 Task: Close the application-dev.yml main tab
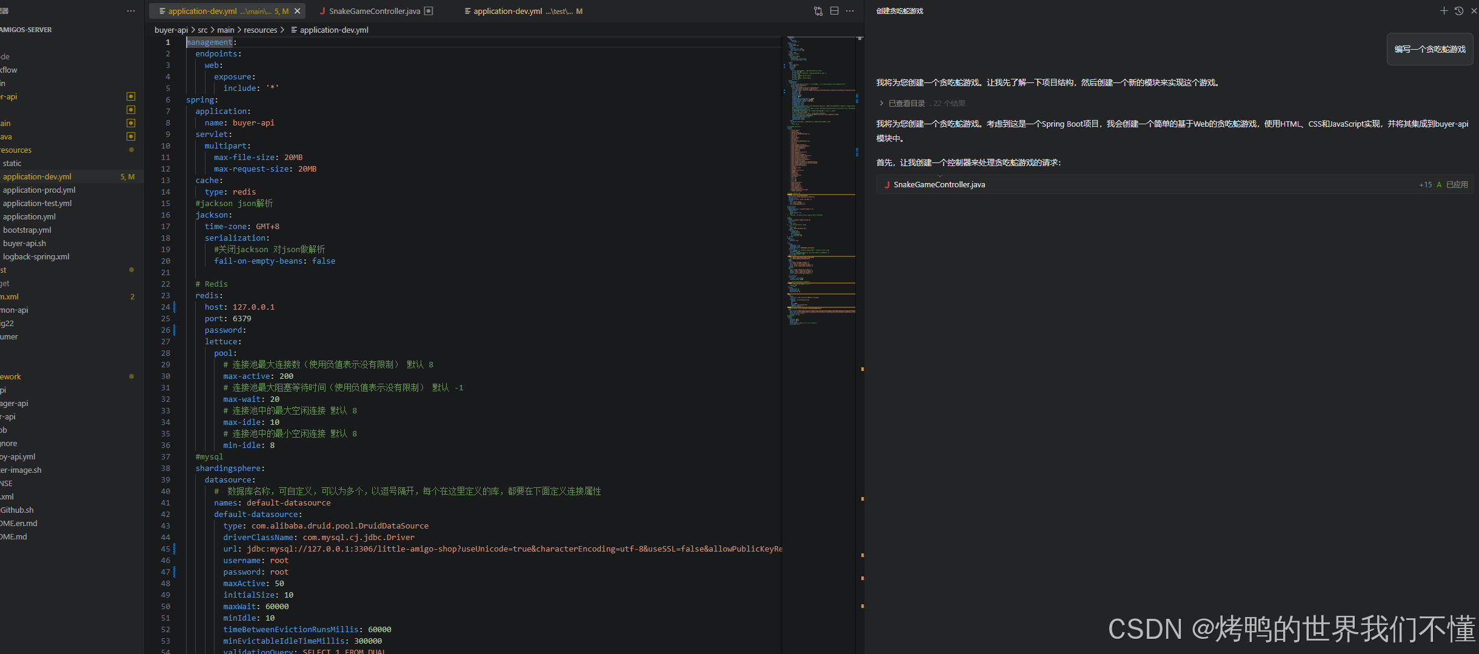298,11
